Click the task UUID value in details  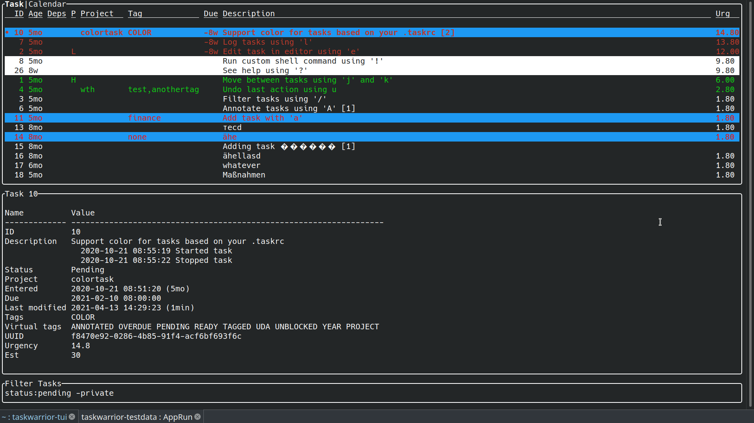coord(156,336)
